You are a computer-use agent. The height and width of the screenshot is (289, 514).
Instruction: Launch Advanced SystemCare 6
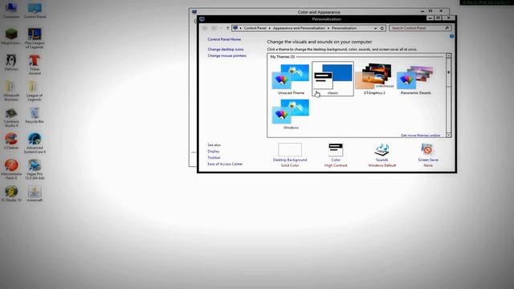35,143
